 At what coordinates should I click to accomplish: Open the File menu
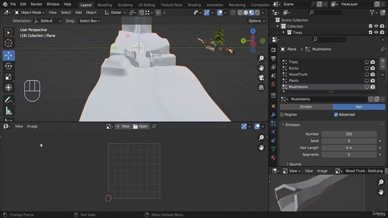(x=13, y=4)
